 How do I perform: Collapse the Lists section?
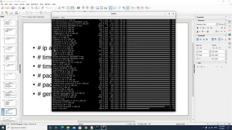[x=197, y=63]
